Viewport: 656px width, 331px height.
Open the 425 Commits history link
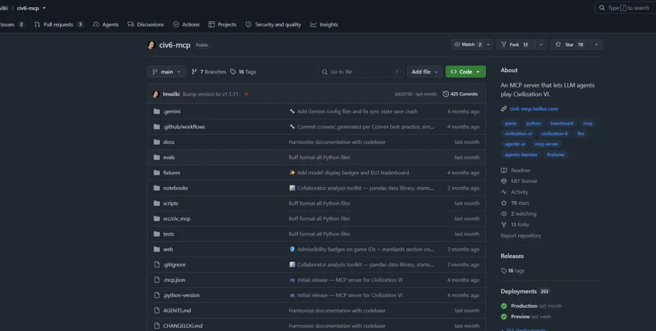(x=460, y=94)
